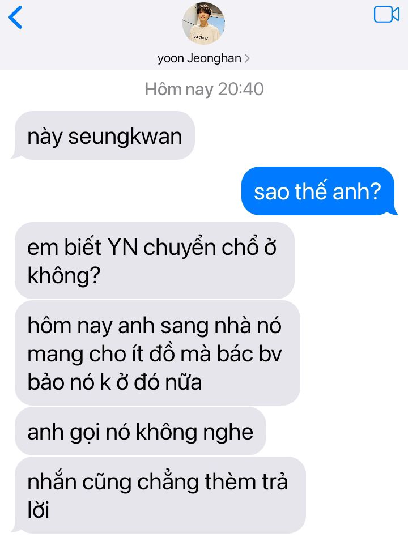This screenshot has height=537, width=408.
Task: Open the contact's profile picture
Action: pos(203,23)
